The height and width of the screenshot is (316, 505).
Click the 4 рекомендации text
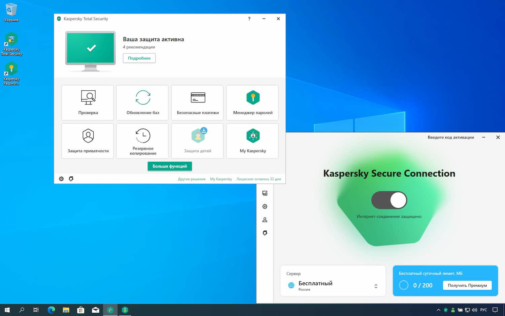coord(139,47)
